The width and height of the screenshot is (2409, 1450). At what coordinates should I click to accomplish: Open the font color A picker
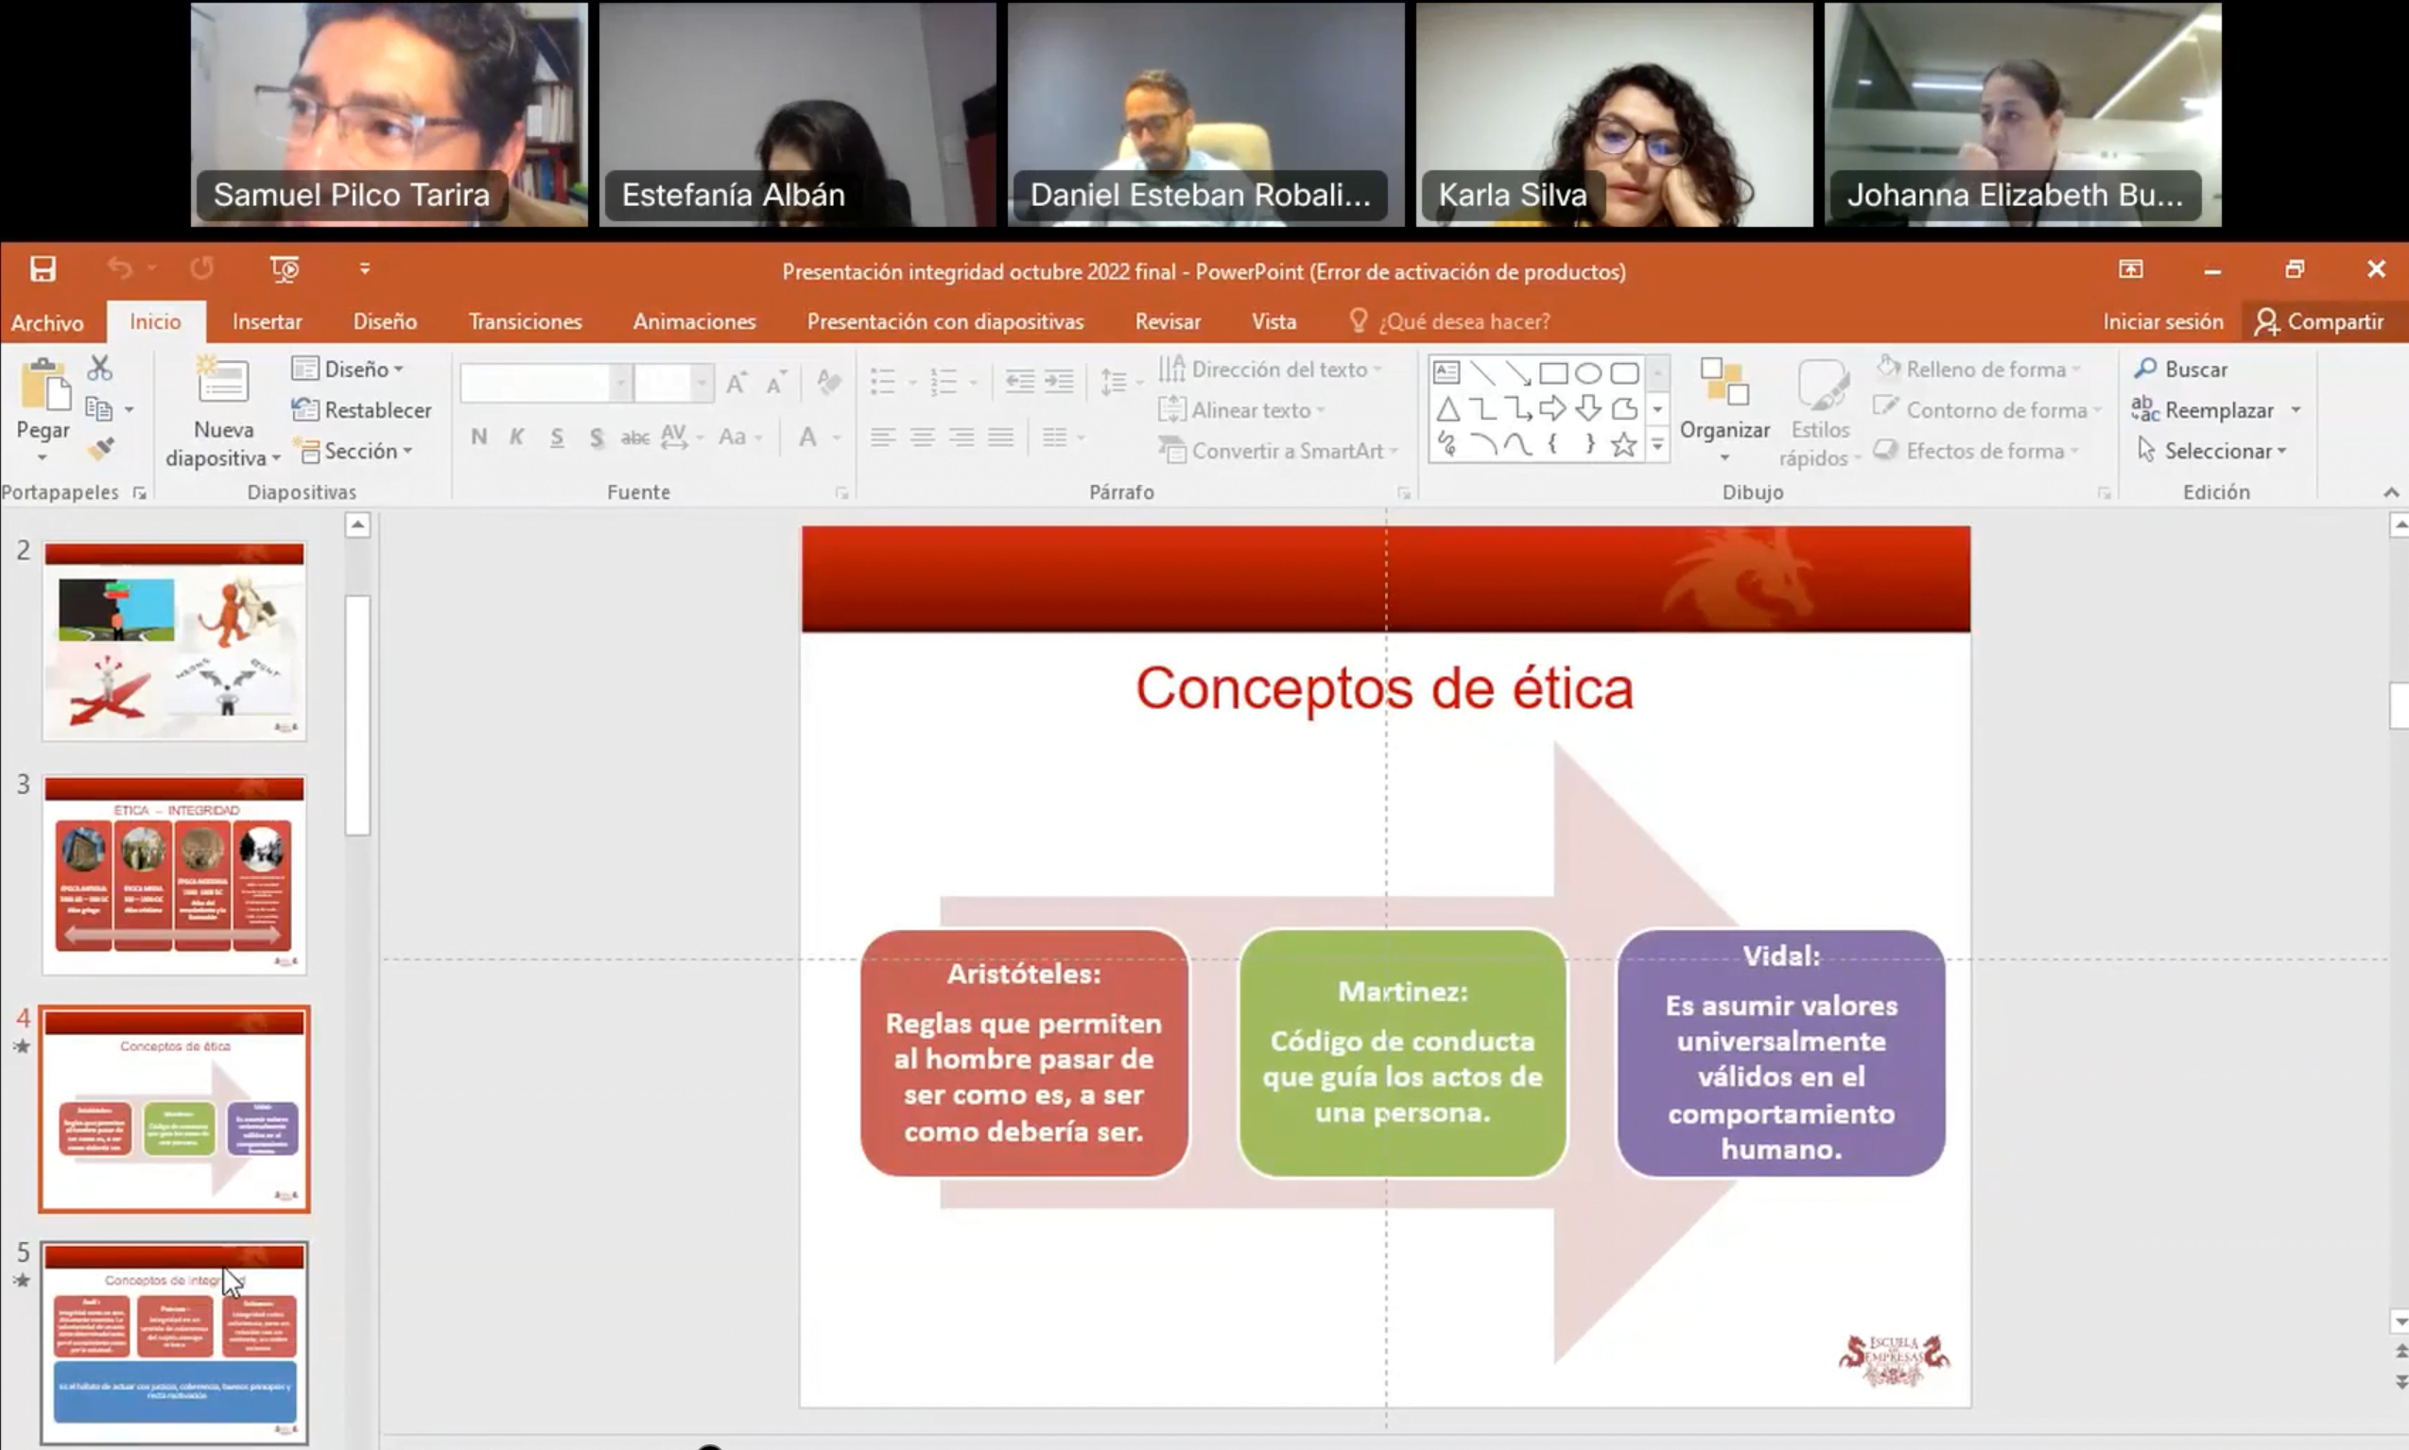click(x=808, y=438)
